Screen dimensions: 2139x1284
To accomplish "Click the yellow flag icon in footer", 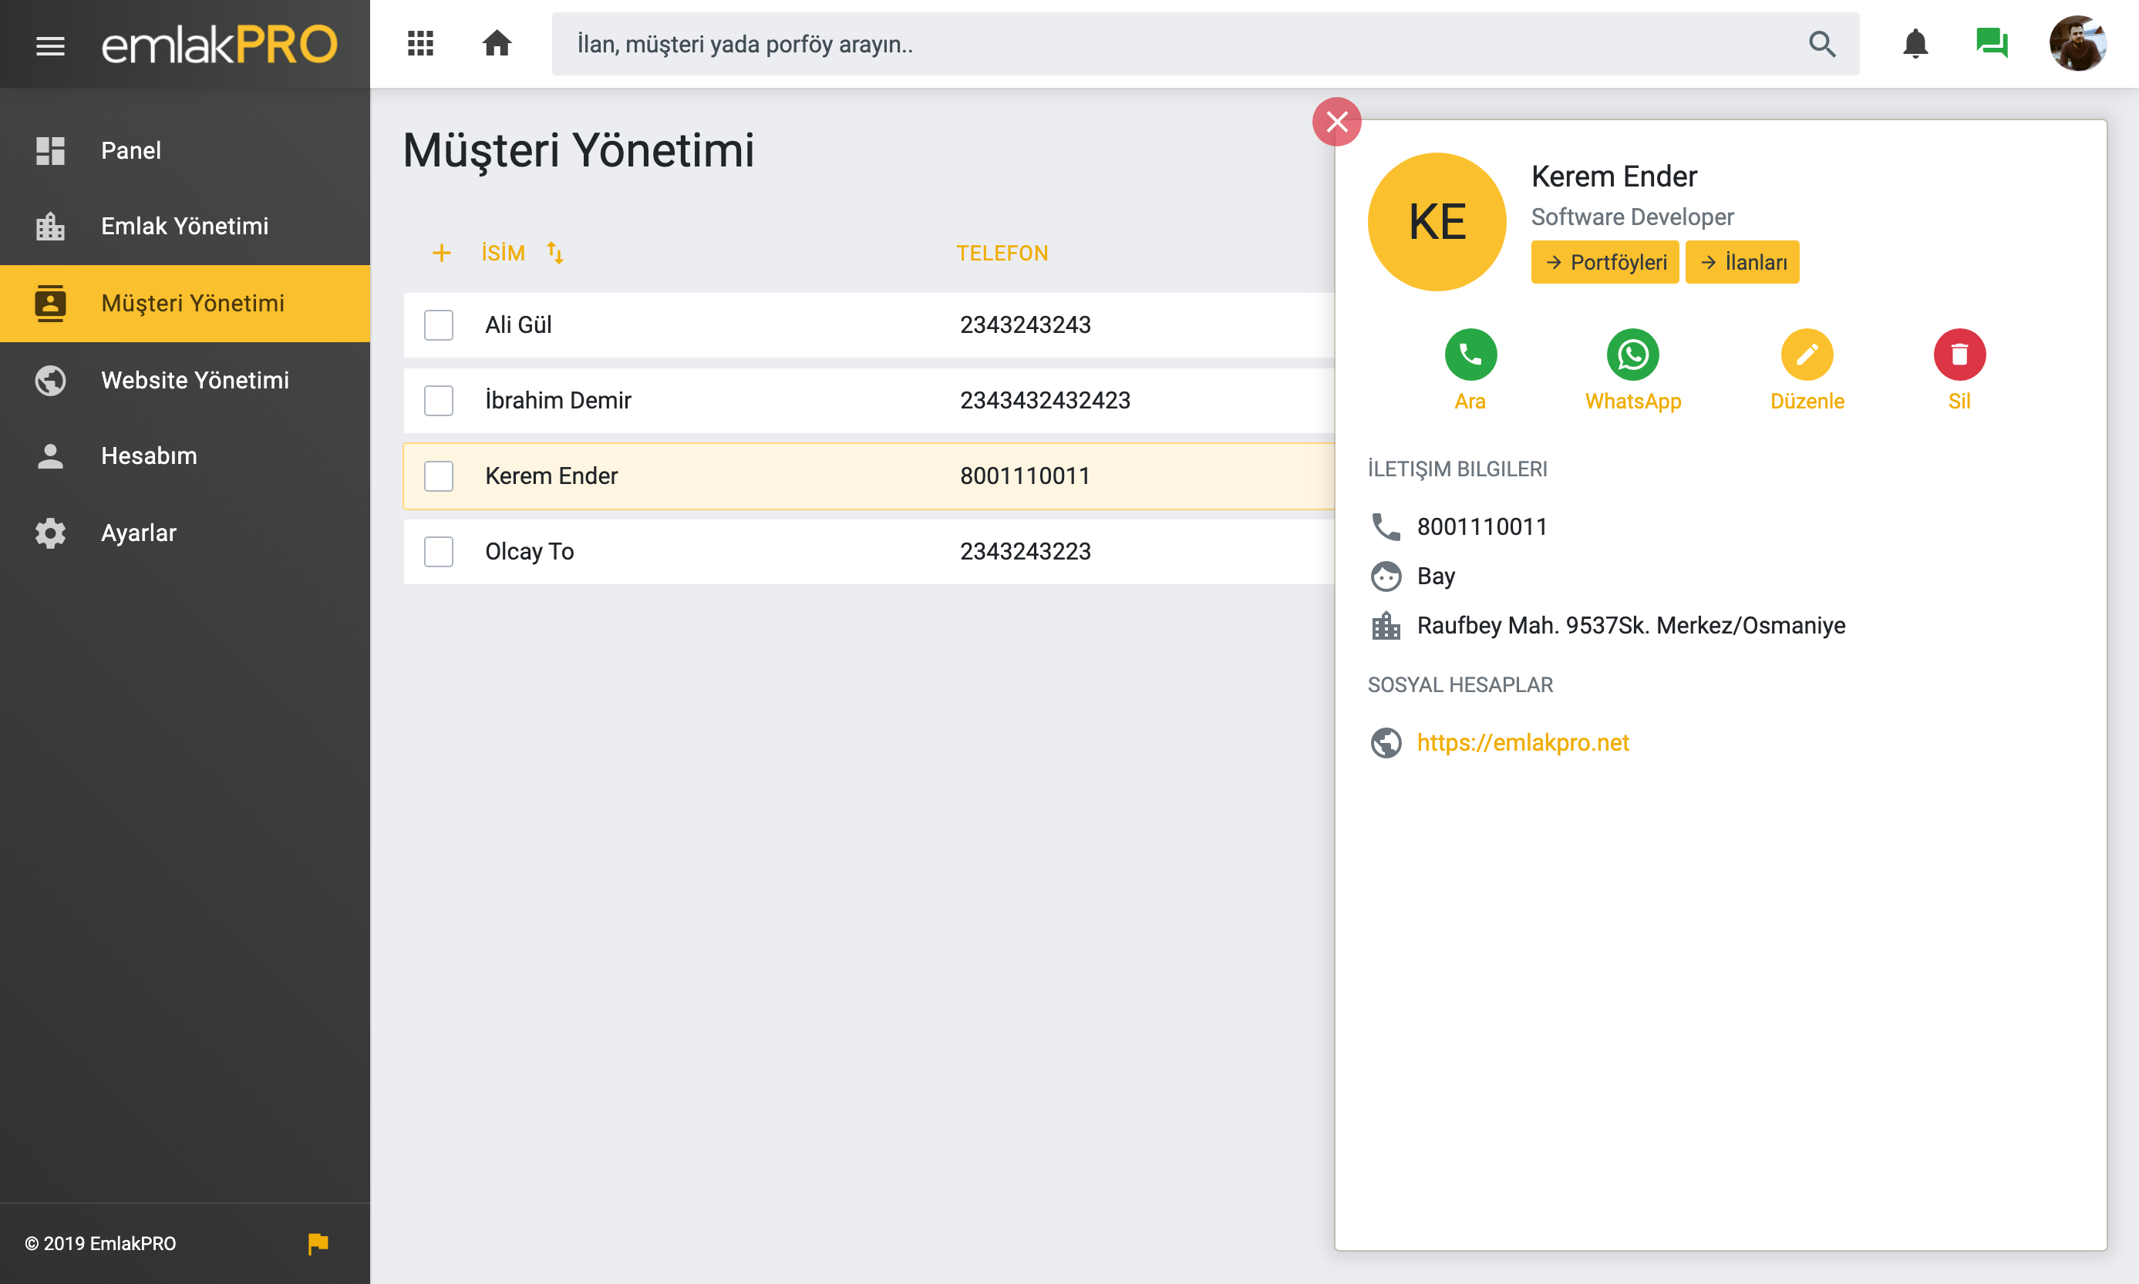I will click(x=318, y=1243).
